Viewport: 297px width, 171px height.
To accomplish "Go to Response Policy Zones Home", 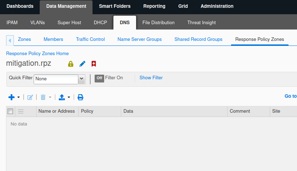I will pos(37,53).
